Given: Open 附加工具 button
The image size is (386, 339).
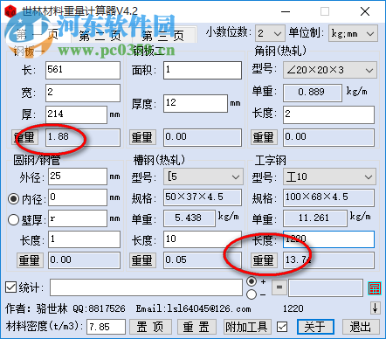Looking at the screenshot, I should click(247, 327).
